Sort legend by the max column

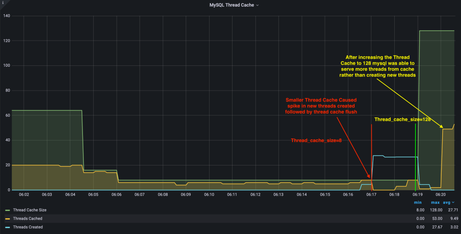pos(435,202)
